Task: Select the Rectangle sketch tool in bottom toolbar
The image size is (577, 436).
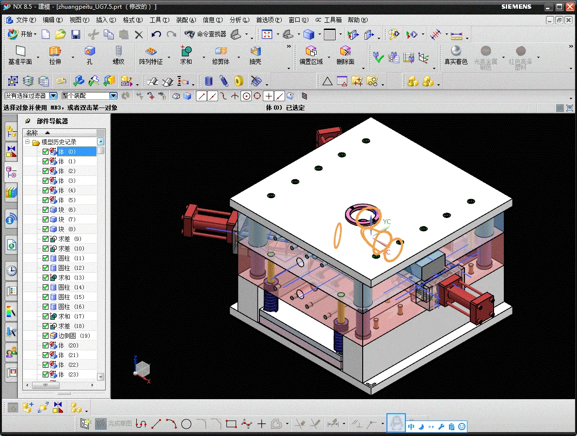Action: click(x=231, y=424)
